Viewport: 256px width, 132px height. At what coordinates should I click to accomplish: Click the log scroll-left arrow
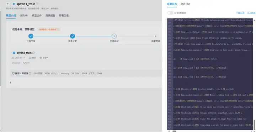click(169, 131)
